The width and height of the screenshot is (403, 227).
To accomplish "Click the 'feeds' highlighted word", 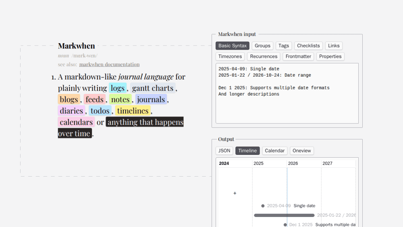I will pos(94,100).
